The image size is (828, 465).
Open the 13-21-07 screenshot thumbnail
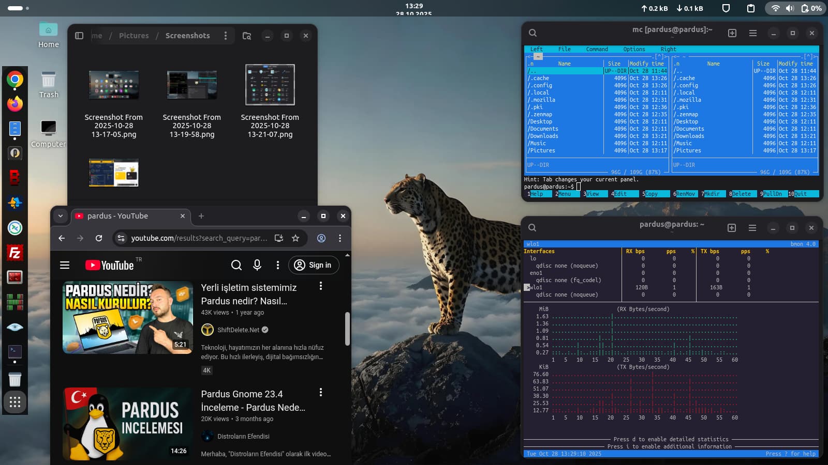[x=270, y=85]
